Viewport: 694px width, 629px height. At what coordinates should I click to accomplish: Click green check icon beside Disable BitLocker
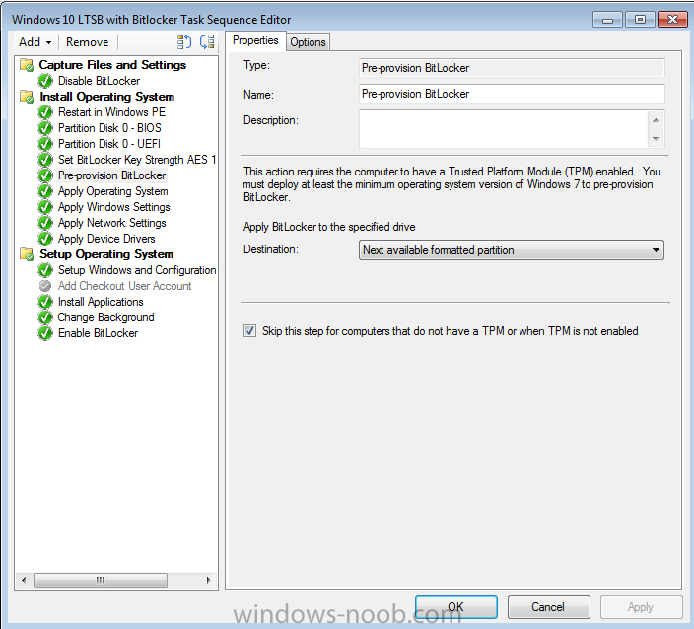click(45, 81)
